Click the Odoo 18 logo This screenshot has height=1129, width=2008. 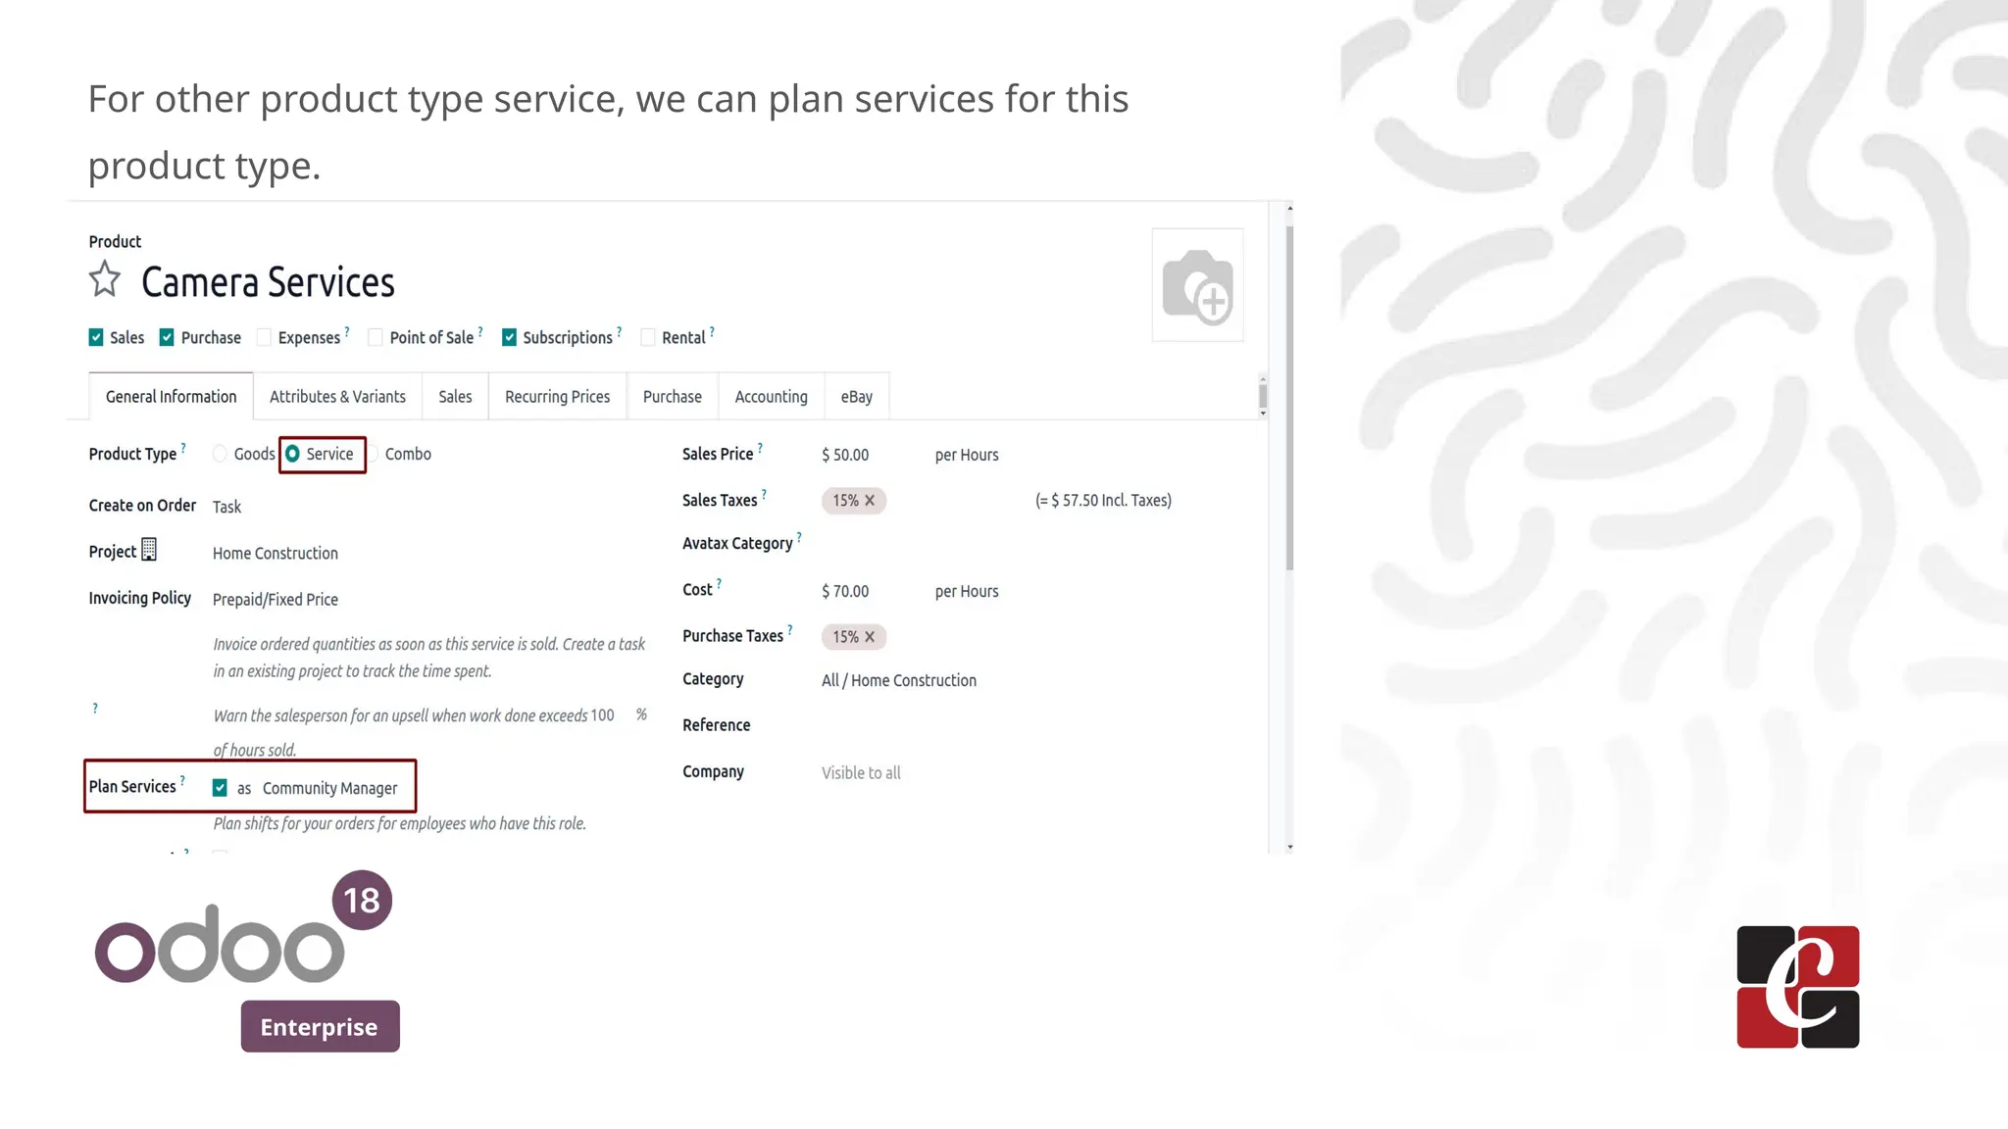click(243, 927)
